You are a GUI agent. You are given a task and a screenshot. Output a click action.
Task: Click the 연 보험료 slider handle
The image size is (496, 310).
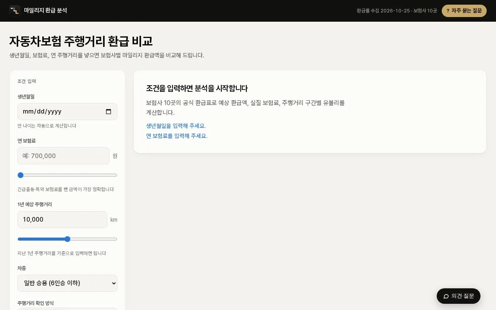[21, 175]
